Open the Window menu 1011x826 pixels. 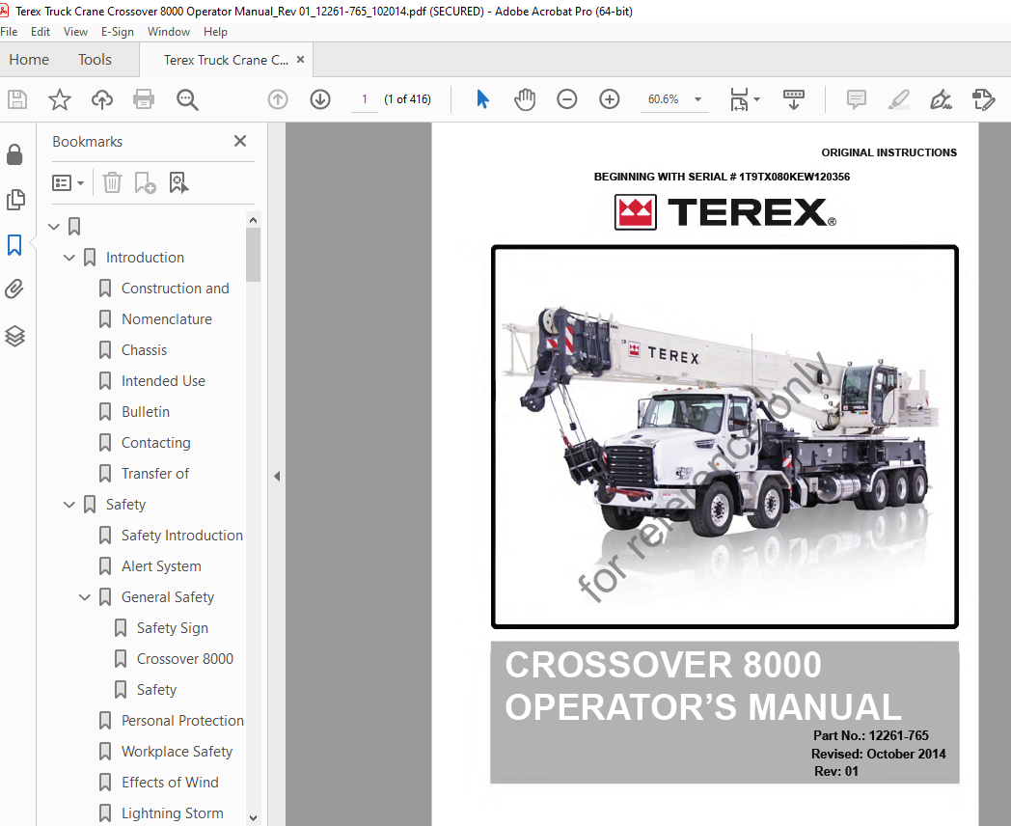click(x=168, y=32)
